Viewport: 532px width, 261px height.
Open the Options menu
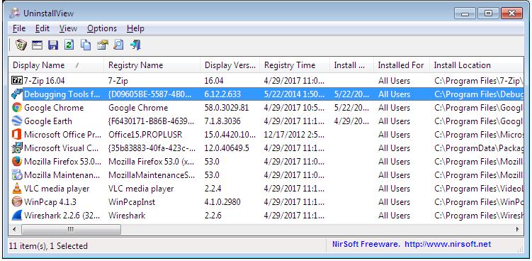tap(102, 28)
